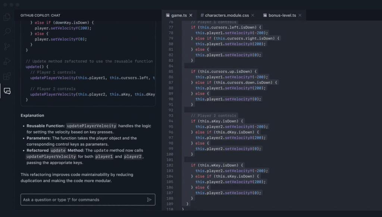The height and width of the screenshot is (217, 382).
Task: Switch to the bonus-level.ts tab
Action: coord(282,15)
